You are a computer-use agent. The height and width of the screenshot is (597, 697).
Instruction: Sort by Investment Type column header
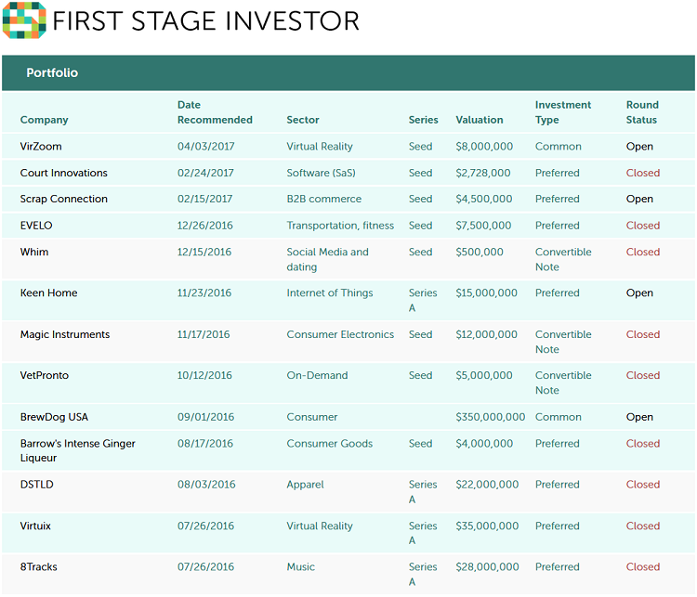(x=563, y=112)
